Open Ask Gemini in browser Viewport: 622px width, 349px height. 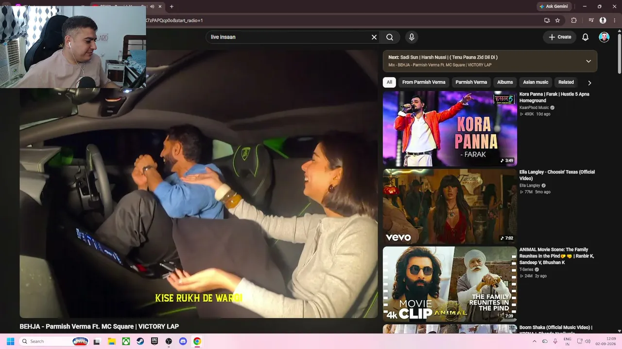coord(553,6)
